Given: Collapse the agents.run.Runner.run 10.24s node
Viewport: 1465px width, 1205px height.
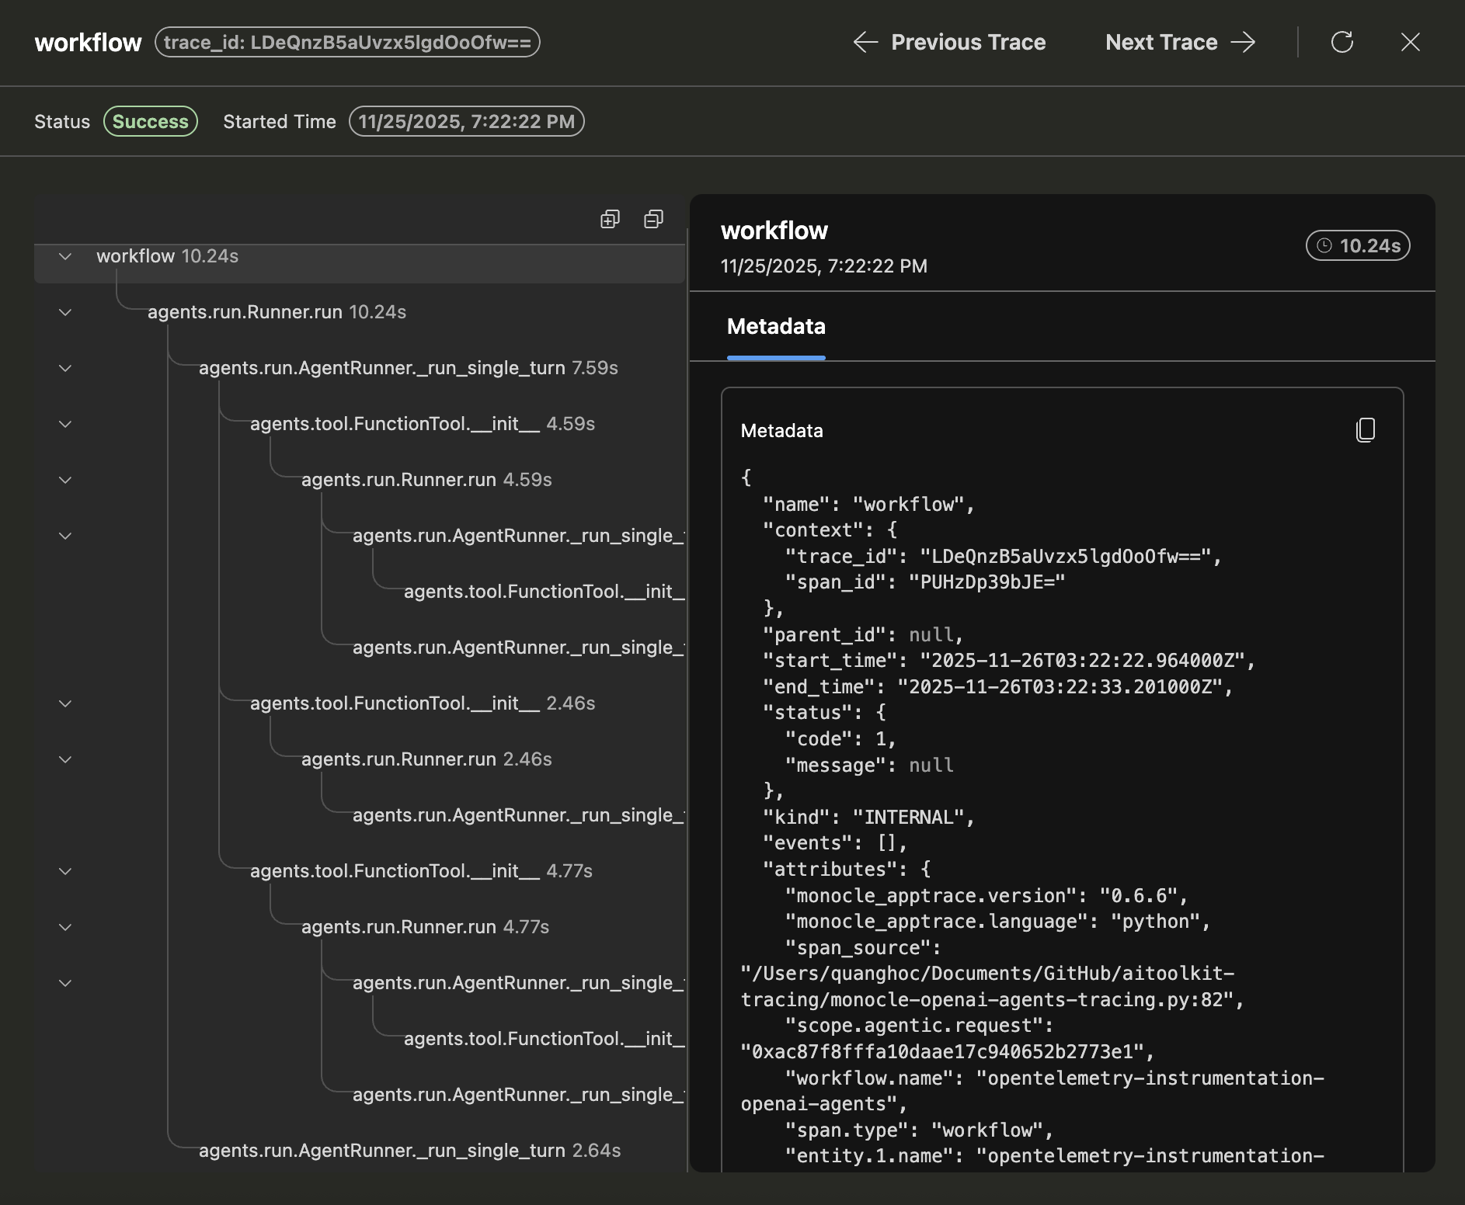Looking at the screenshot, I should (x=65, y=312).
